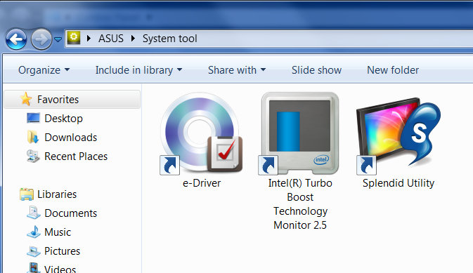The width and height of the screenshot is (473, 273).
Task: Create a New folder
Action: pyautogui.click(x=393, y=70)
